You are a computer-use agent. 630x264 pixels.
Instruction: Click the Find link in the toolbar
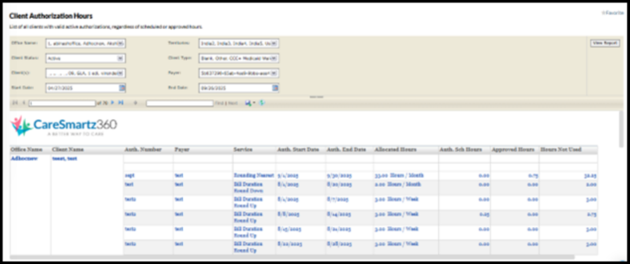coord(219,103)
